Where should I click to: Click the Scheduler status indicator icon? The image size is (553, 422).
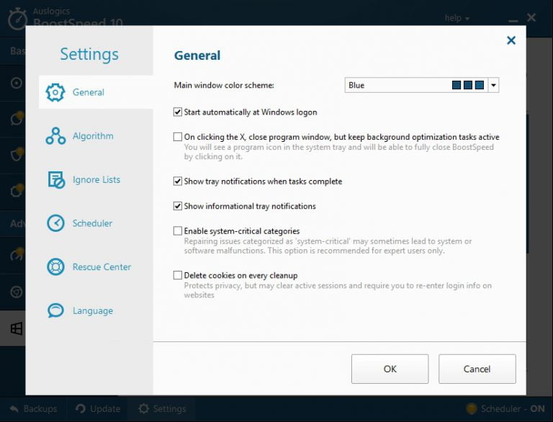471,408
